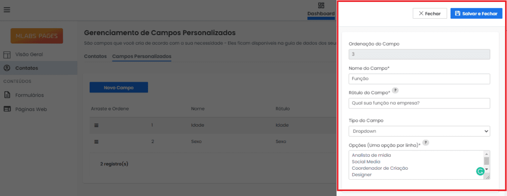Switch to the Campos Personalizados tab
This screenshot has height=196, width=507.
142,56
